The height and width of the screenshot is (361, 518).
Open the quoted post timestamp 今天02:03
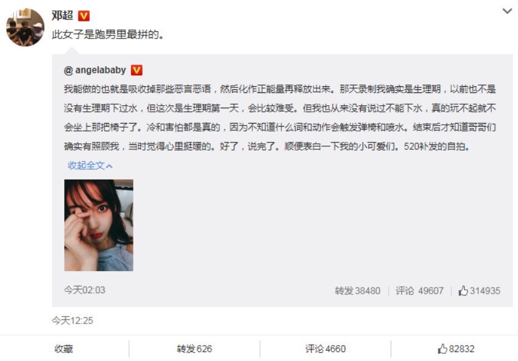pyautogui.click(x=84, y=290)
